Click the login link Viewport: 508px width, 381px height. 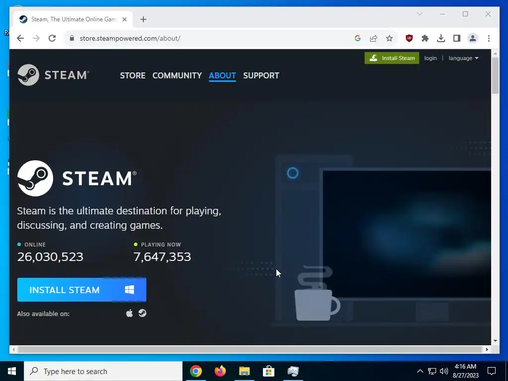(430, 58)
